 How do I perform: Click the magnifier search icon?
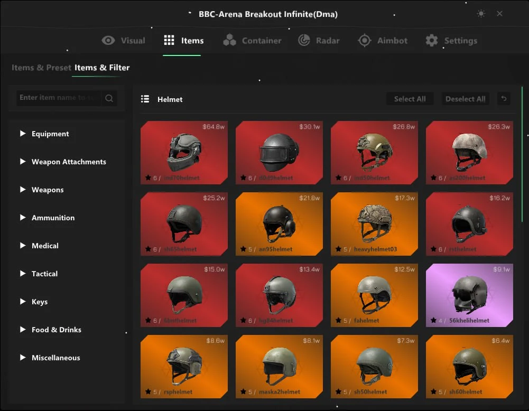109,98
